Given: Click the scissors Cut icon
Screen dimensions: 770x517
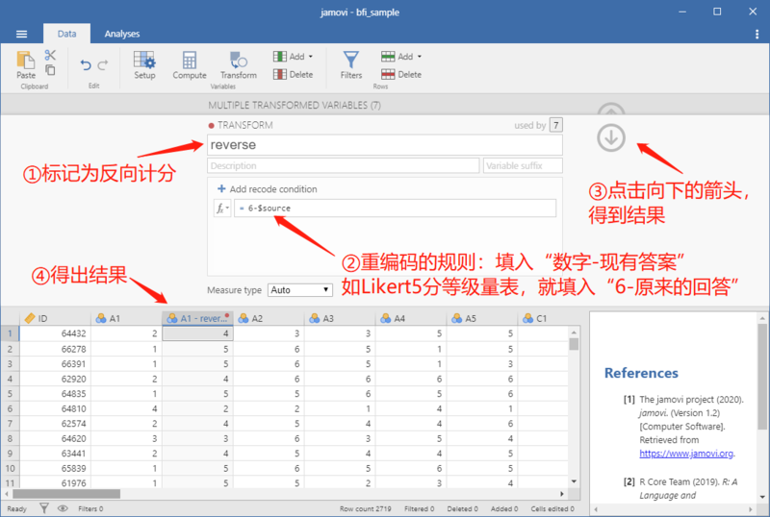Looking at the screenshot, I should pos(50,55).
